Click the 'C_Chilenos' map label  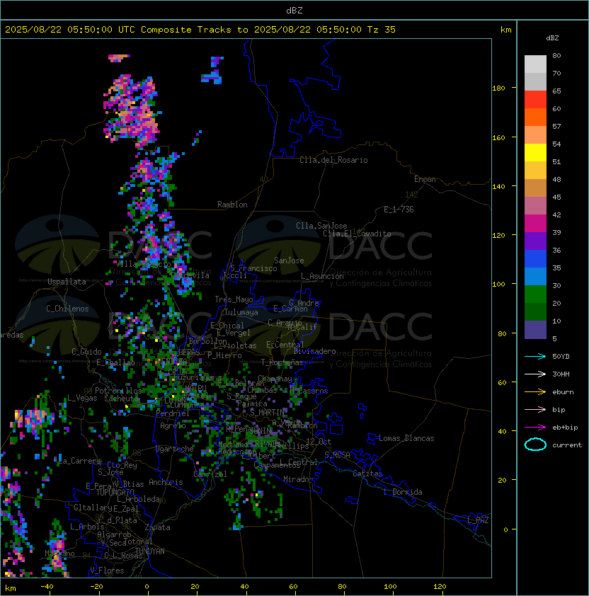coord(67,309)
